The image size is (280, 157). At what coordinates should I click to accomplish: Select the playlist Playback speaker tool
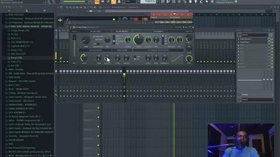tap(95, 7)
